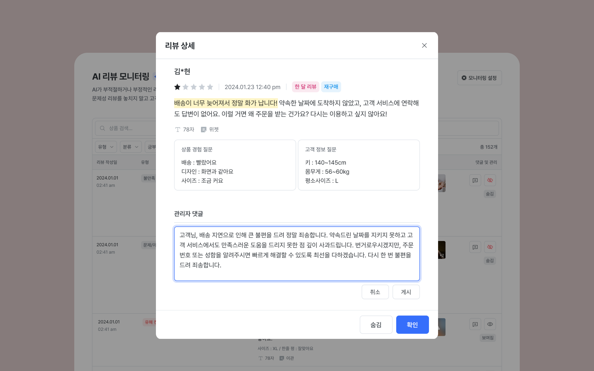Click the blue 확인 button

point(412,325)
